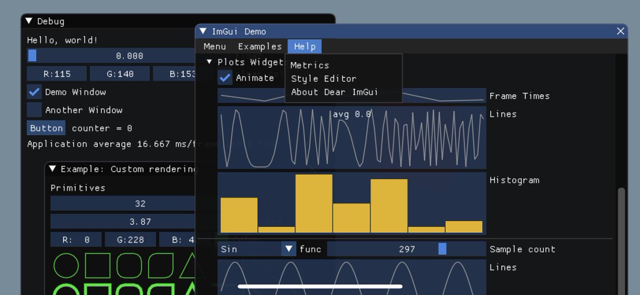Enable the Another Window checkbox
The height and width of the screenshot is (295, 640).
tap(34, 110)
